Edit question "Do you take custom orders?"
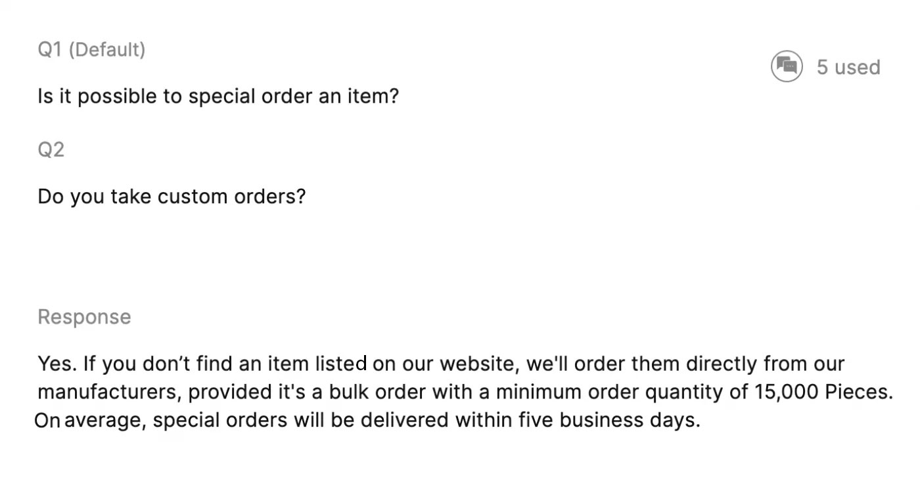This screenshot has height=480, width=920. (x=172, y=197)
